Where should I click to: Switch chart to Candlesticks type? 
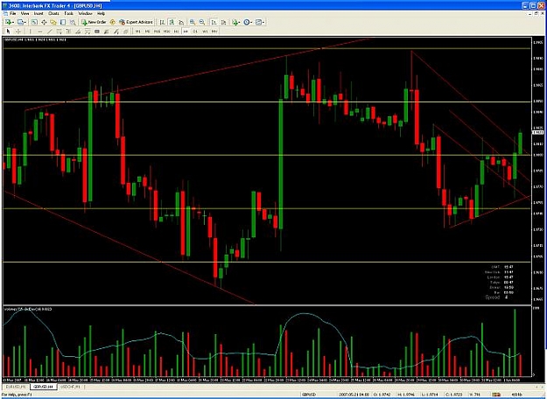coord(172,22)
